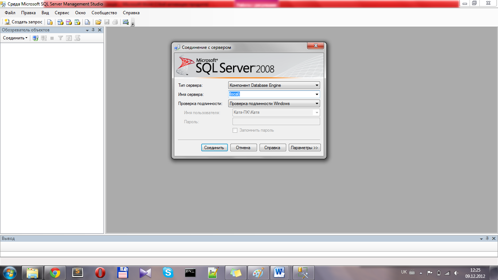The height and width of the screenshot is (280, 498).
Task: Toggle auto-hide pin on Object Explorer panel
Action: click(93, 30)
